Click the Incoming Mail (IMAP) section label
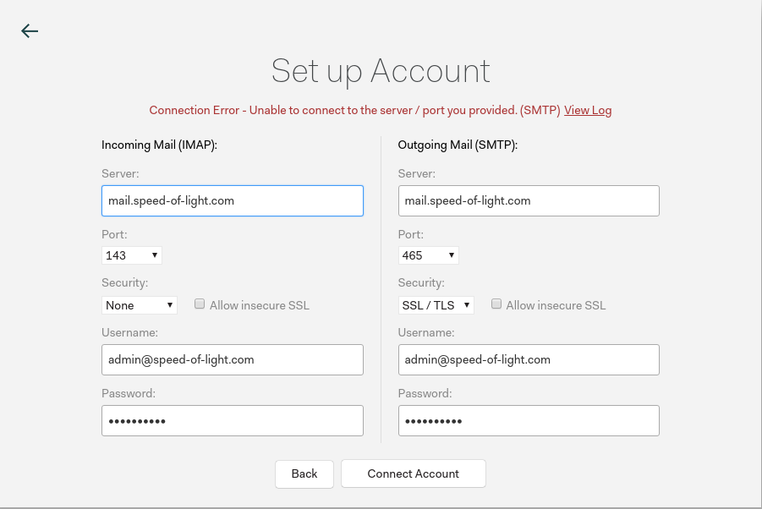Screen dimensions: 762x509 (160, 145)
